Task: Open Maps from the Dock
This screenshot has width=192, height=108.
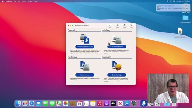Action: (59, 103)
